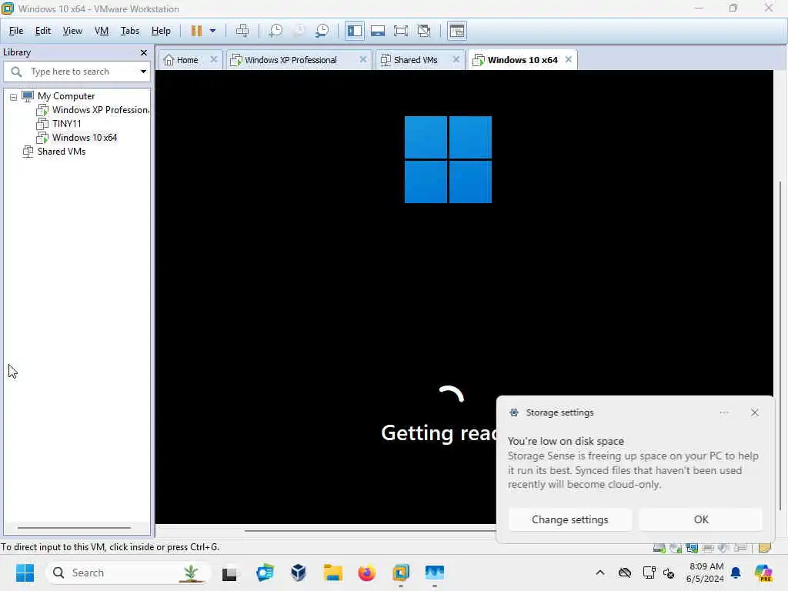Screen dimensions: 788x591
Task: Open Copilot preview from taskbar
Action: point(763,573)
